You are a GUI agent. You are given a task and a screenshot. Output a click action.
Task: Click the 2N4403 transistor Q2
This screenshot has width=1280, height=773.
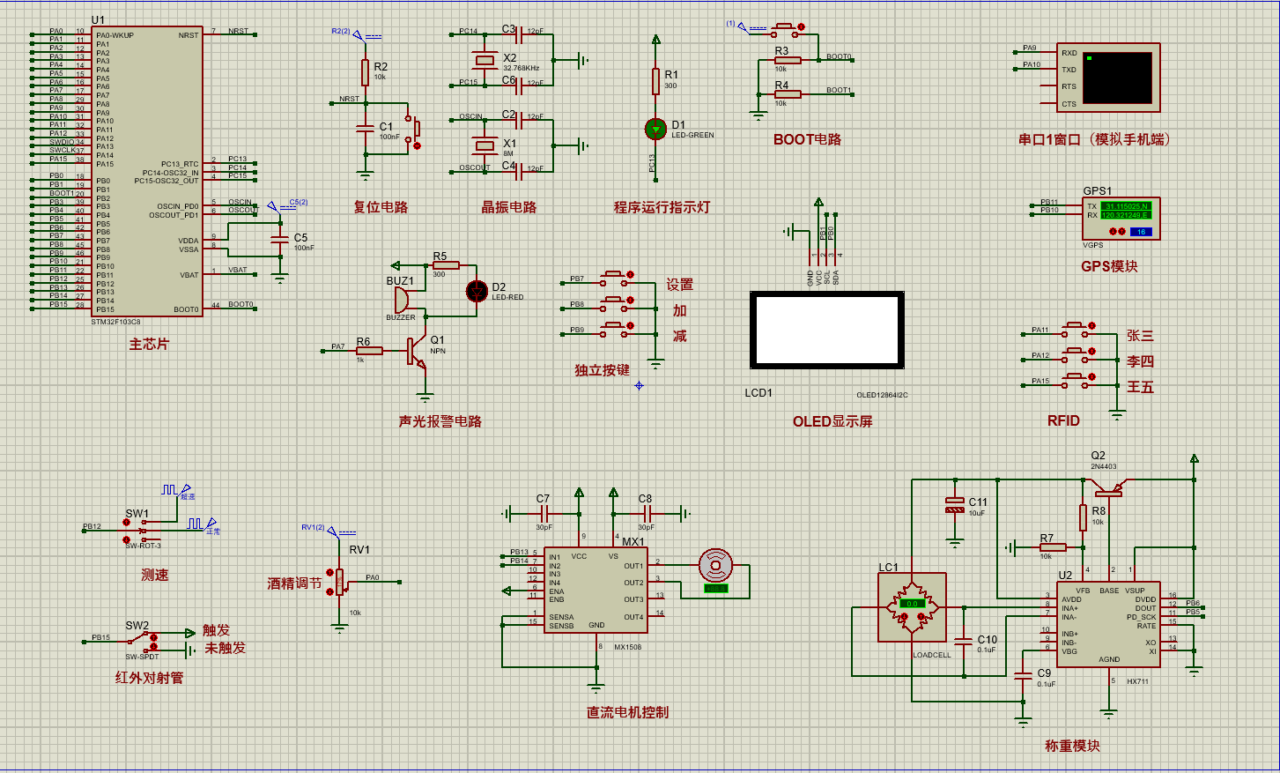click(x=1106, y=487)
